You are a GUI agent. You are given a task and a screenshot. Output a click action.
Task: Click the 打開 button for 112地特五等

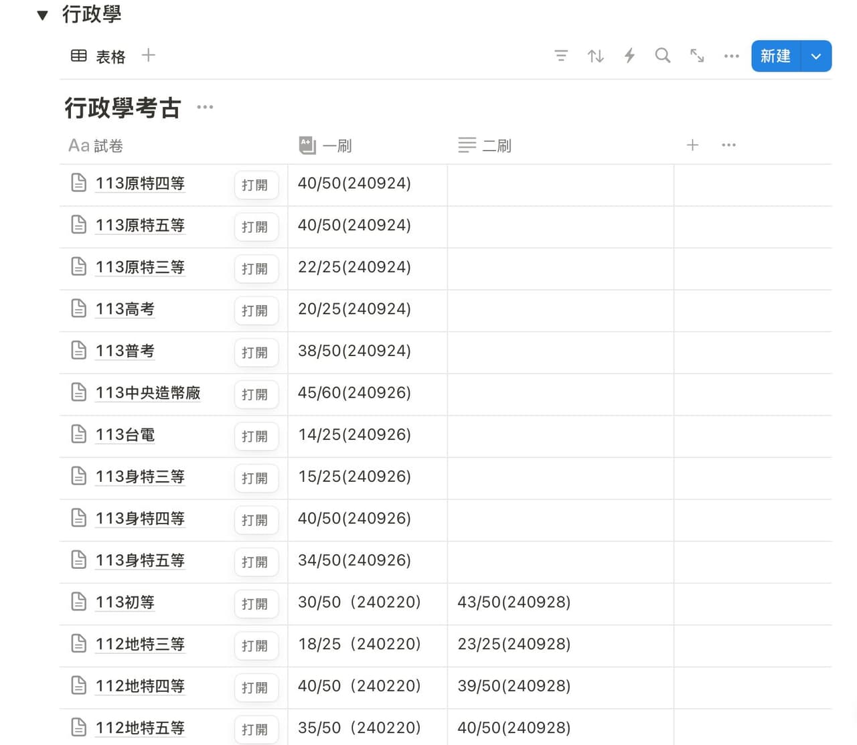click(256, 729)
